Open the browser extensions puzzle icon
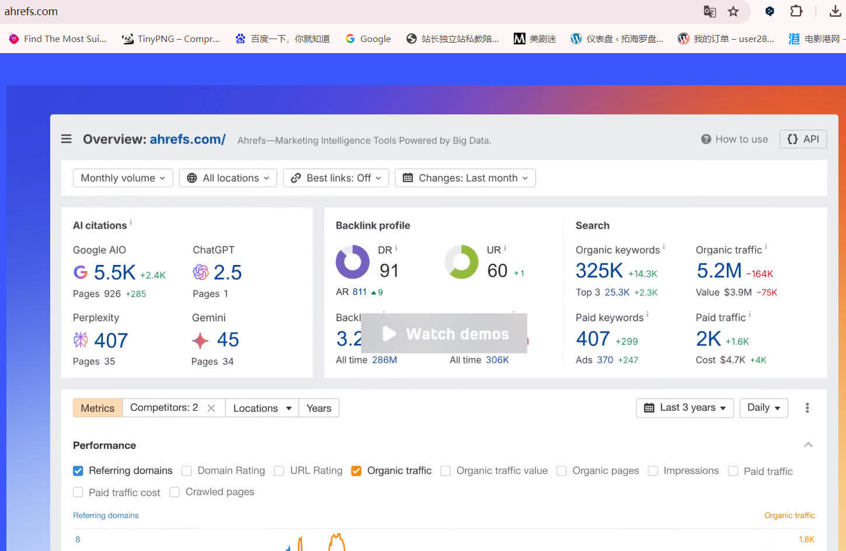 [796, 11]
